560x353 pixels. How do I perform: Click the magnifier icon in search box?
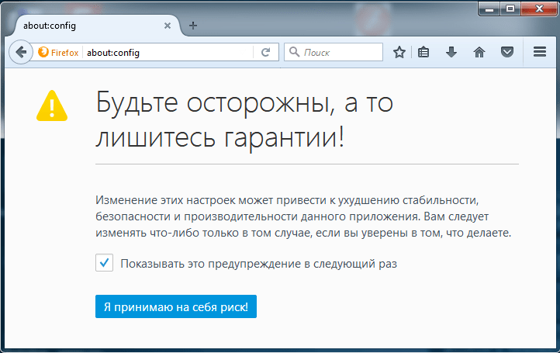294,52
